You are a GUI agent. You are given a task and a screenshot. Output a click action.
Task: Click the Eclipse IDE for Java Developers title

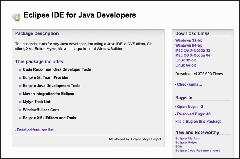(x=80, y=15)
